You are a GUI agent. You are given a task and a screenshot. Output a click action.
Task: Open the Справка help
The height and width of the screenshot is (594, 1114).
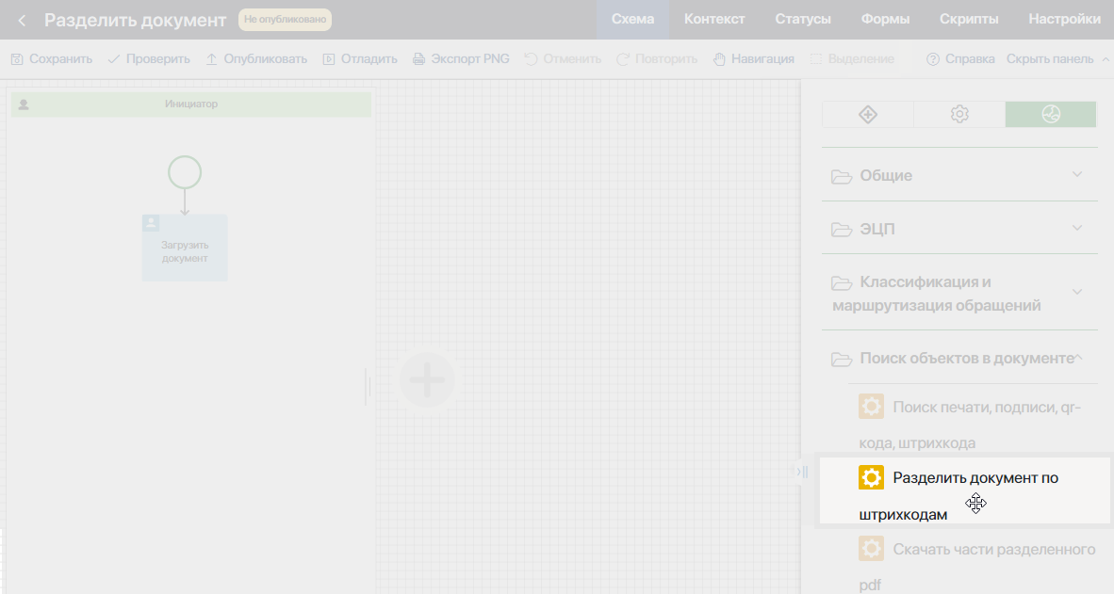click(x=960, y=59)
